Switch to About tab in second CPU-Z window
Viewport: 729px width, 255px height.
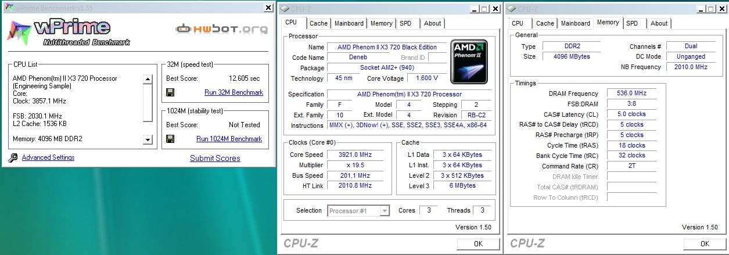[659, 23]
